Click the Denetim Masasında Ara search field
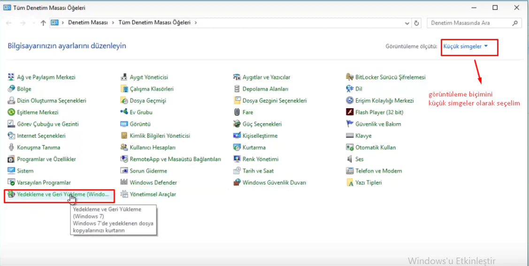This screenshot has width=529, height=266. pos(469,22)
